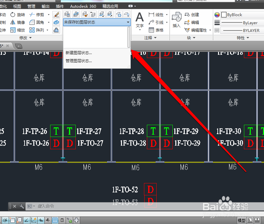This screenshot has width=264, height=224.
Task: Expand the Array tool dropdown arrow
Action: pyautogui.click(x=48, y=30)
